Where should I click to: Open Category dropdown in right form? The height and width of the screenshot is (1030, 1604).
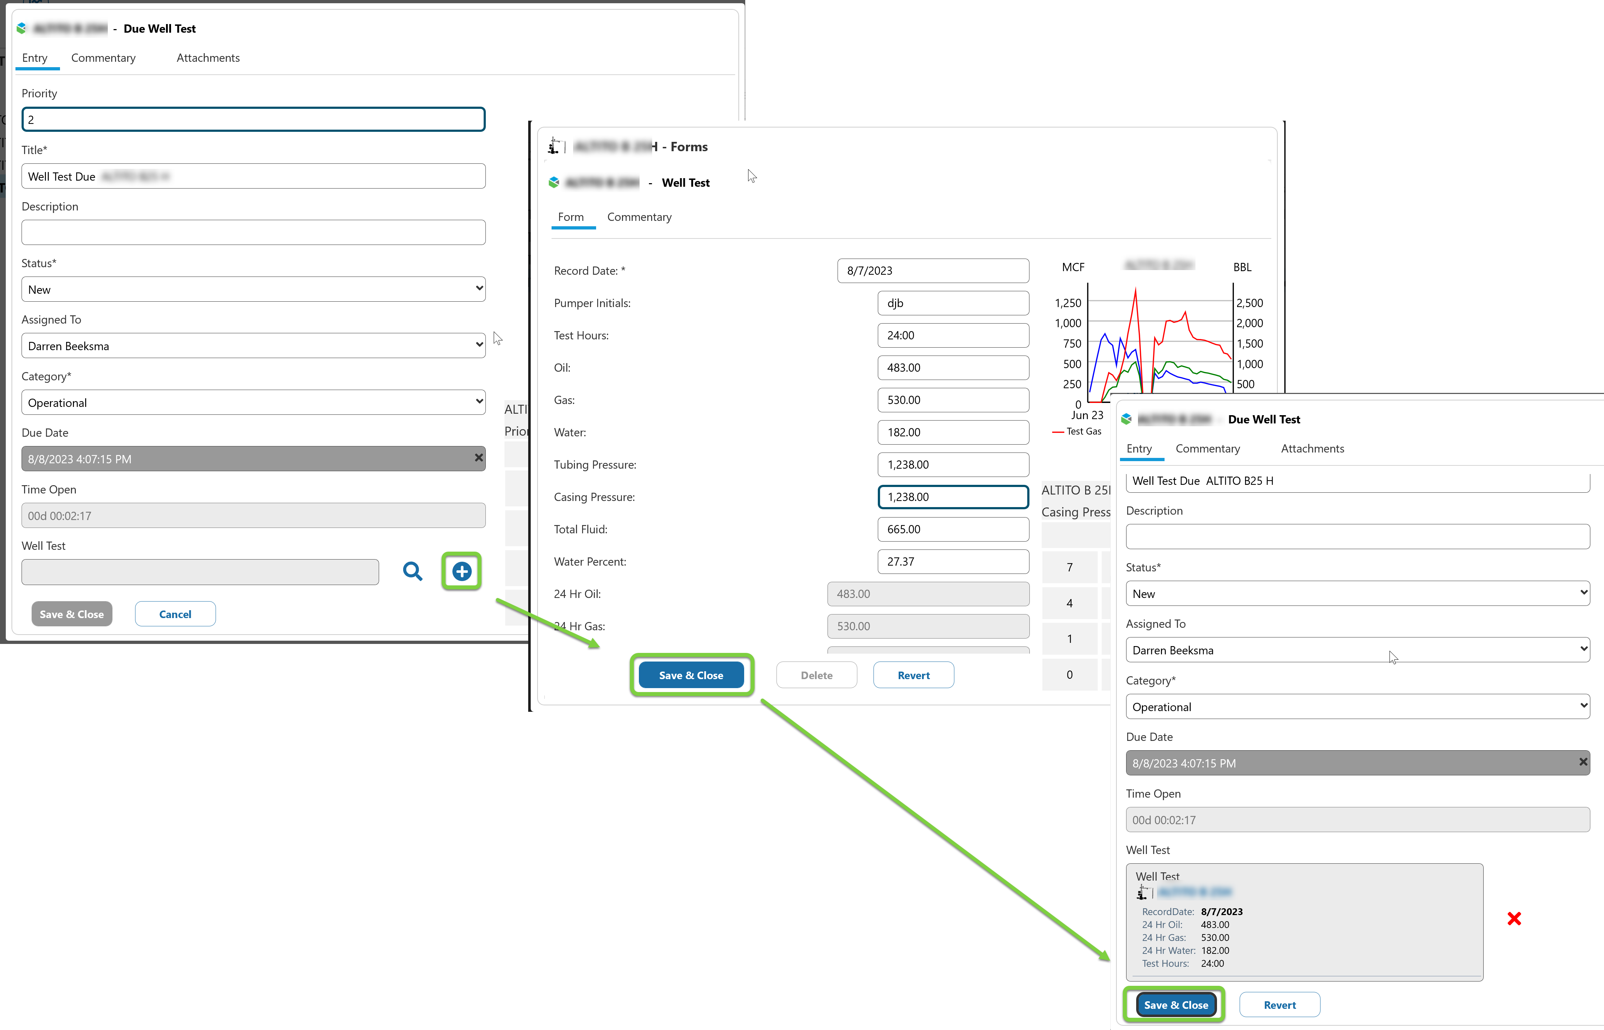(1357, 707)
